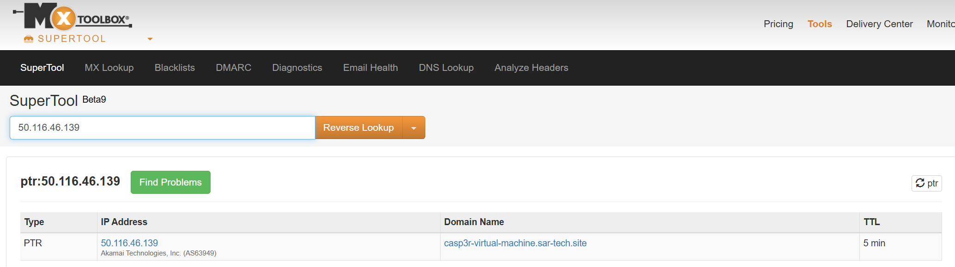Click the 50.116.46.139 IP address link
This screenshot has height=267, width=955.
pyautogui.click(x=129, y=243)
